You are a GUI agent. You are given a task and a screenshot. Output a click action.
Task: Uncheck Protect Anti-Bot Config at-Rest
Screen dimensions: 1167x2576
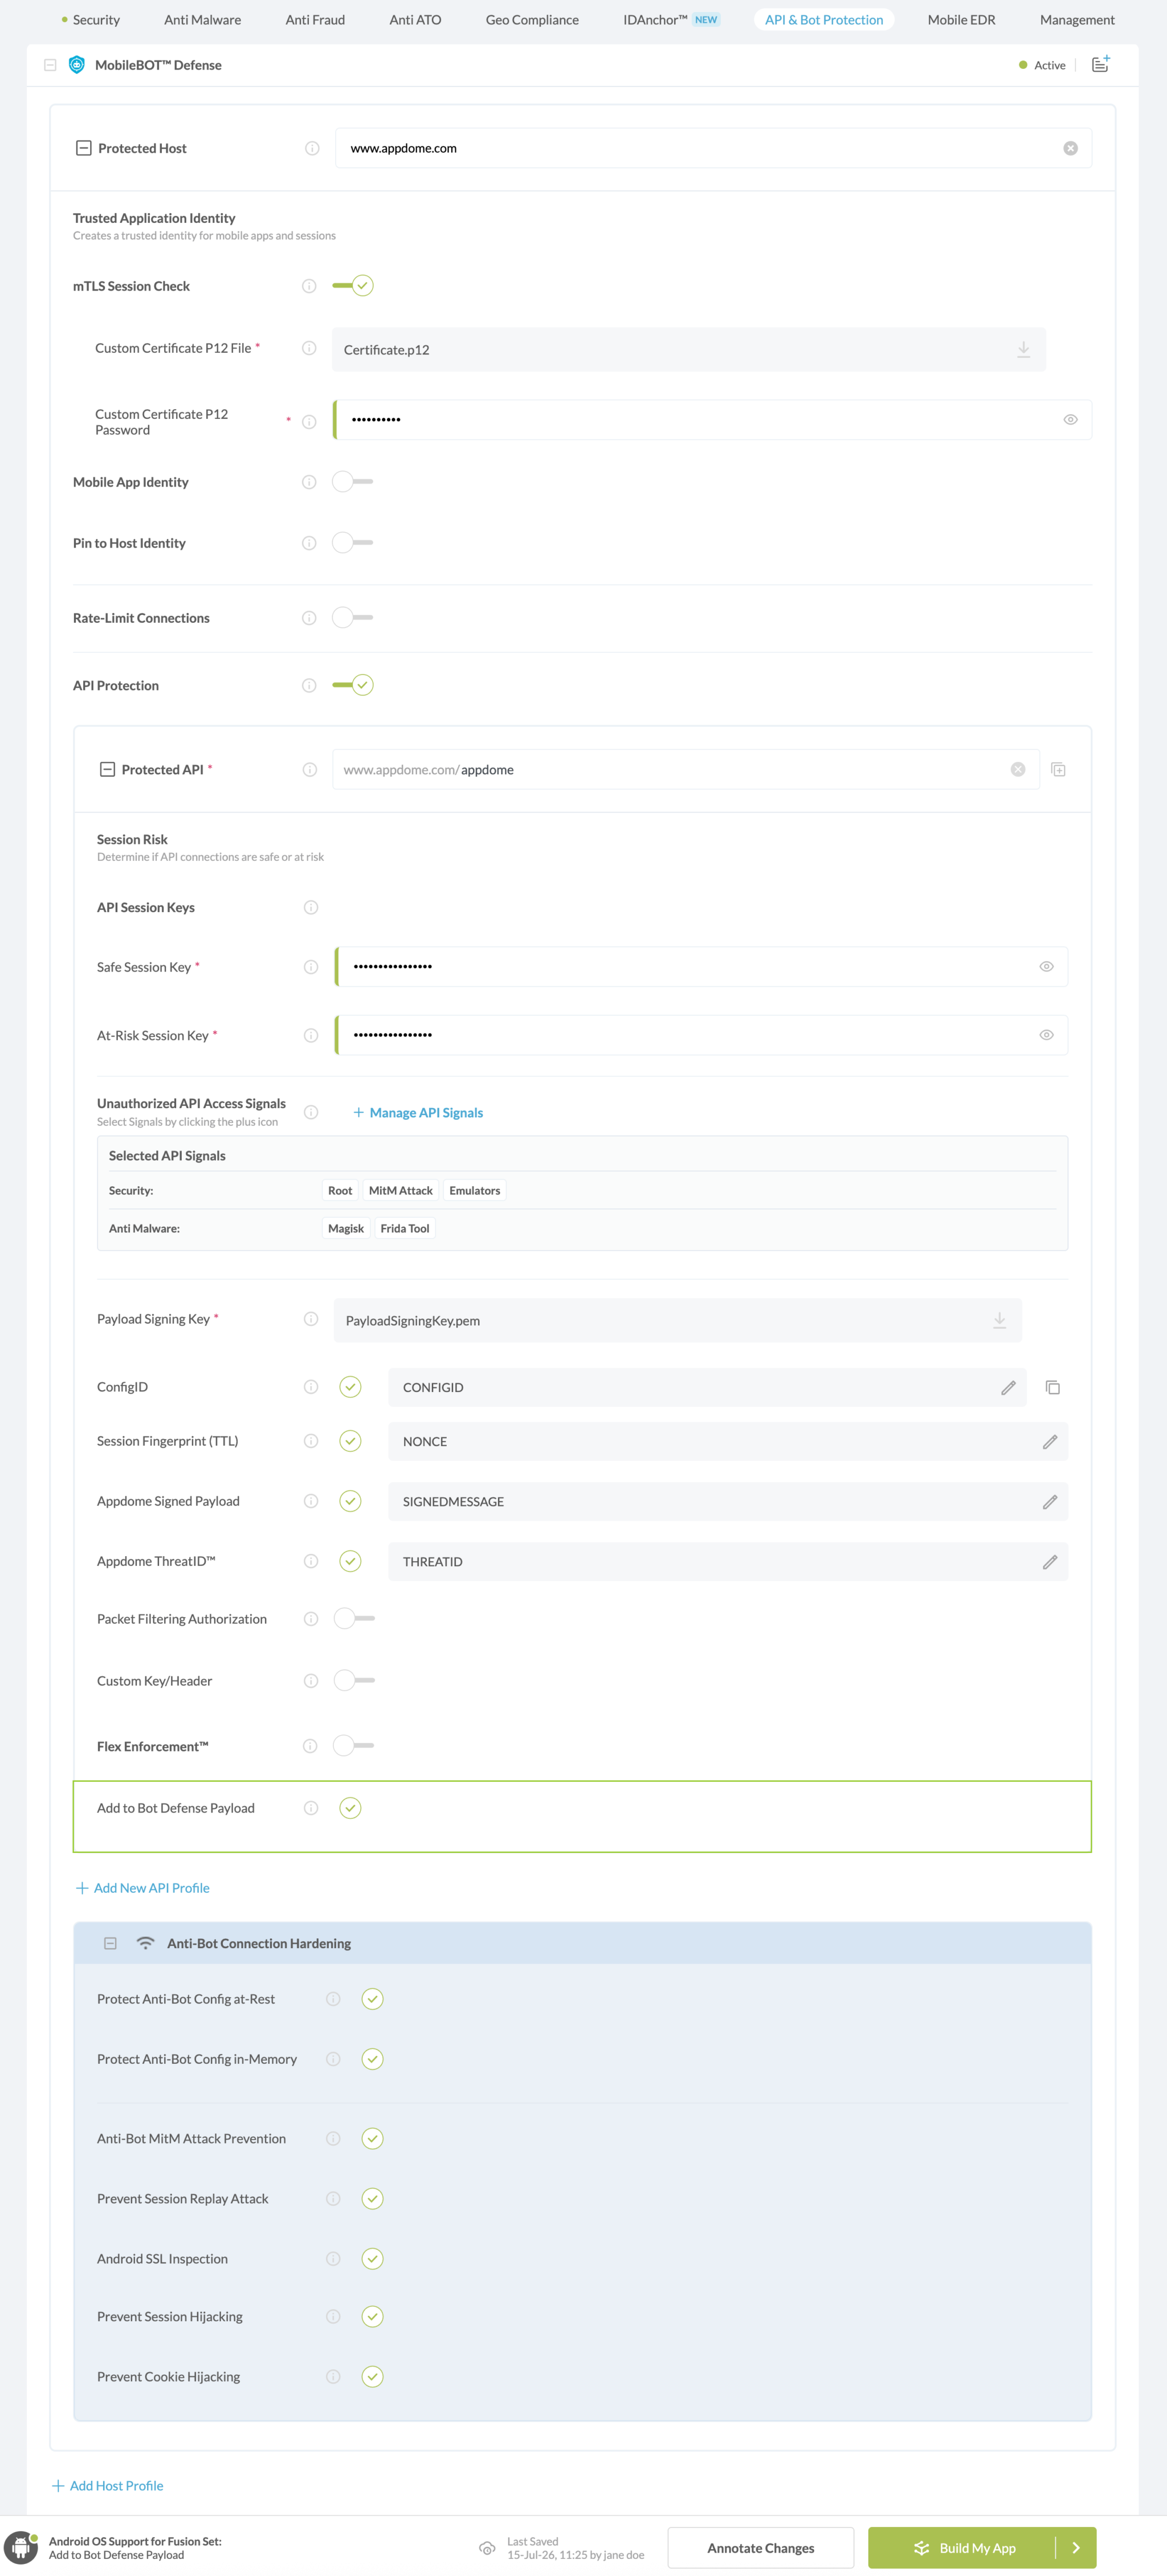[x=372, y=1998]
